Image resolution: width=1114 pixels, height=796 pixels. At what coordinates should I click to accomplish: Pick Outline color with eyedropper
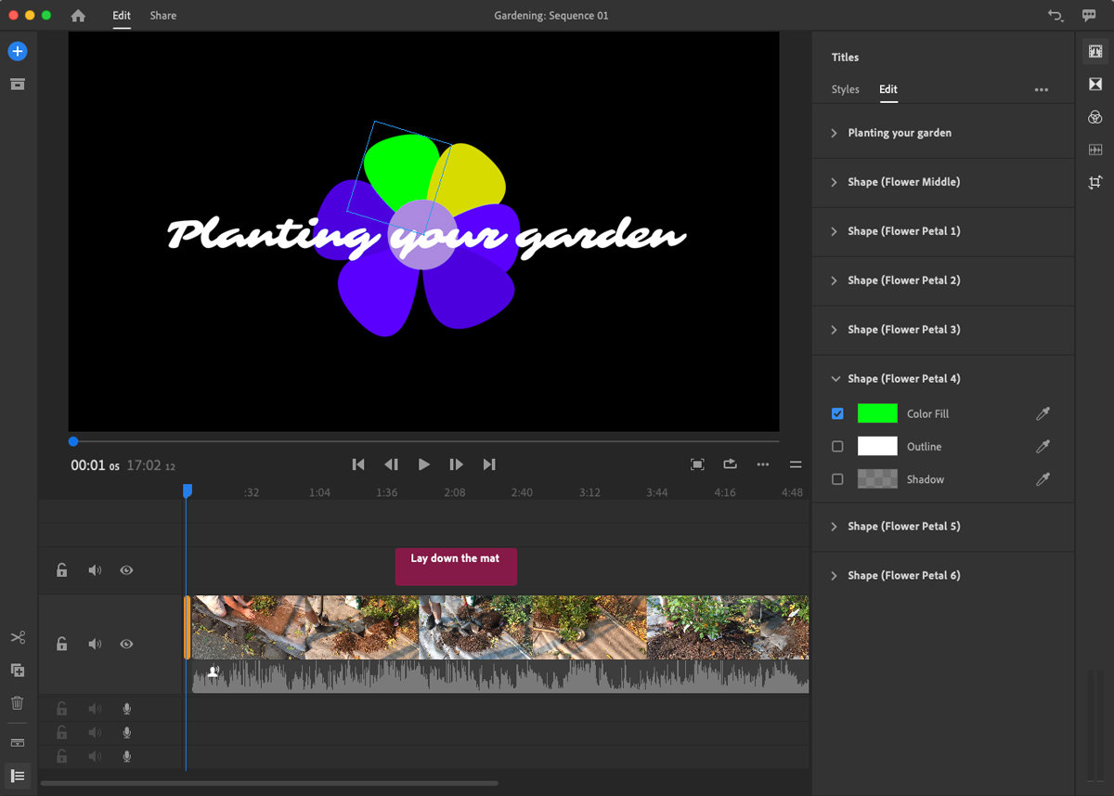pos(1043,447)
